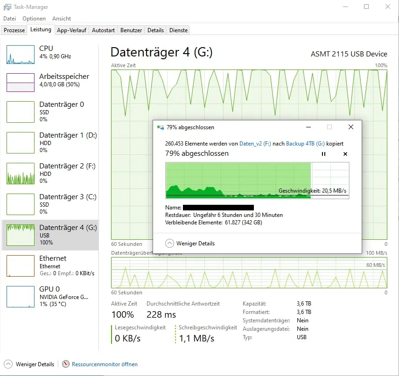Select the Leistung tab
Screen dimensions: 399x376
[x=41, y=29]
